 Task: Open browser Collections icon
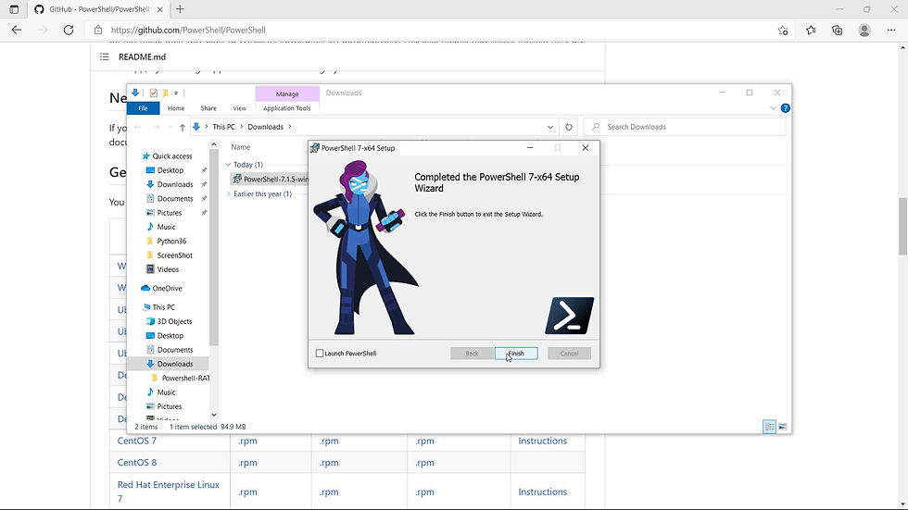point(838,30)
